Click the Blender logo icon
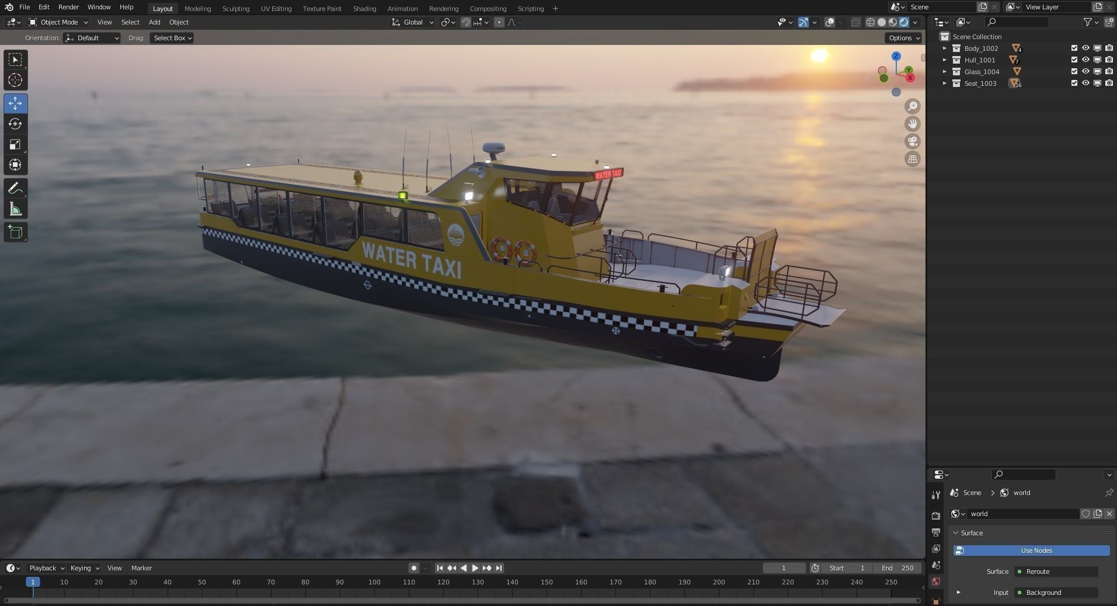1117x606 pixels. click(9, 7)
